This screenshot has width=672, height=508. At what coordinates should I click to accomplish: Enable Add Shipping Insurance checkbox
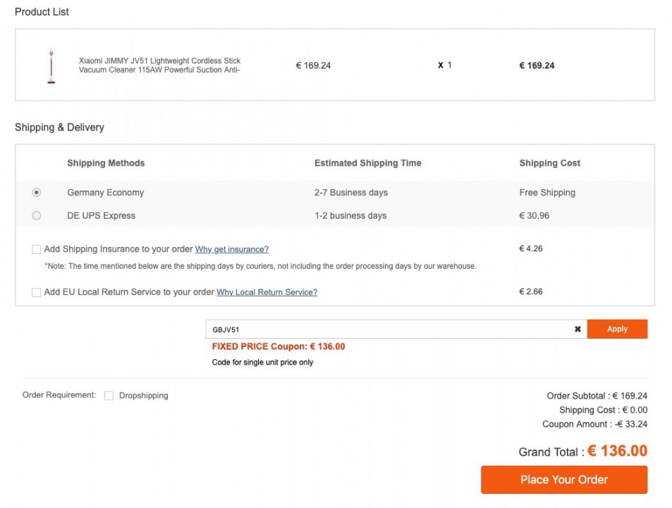[x=37, y=250]
